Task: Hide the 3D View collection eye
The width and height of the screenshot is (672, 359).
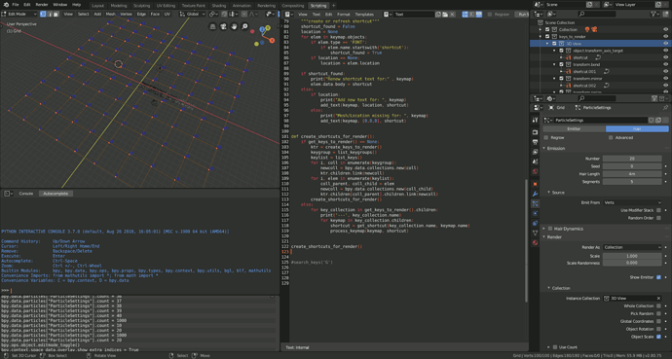Action: pyautogui.click(x=665, y=43)
